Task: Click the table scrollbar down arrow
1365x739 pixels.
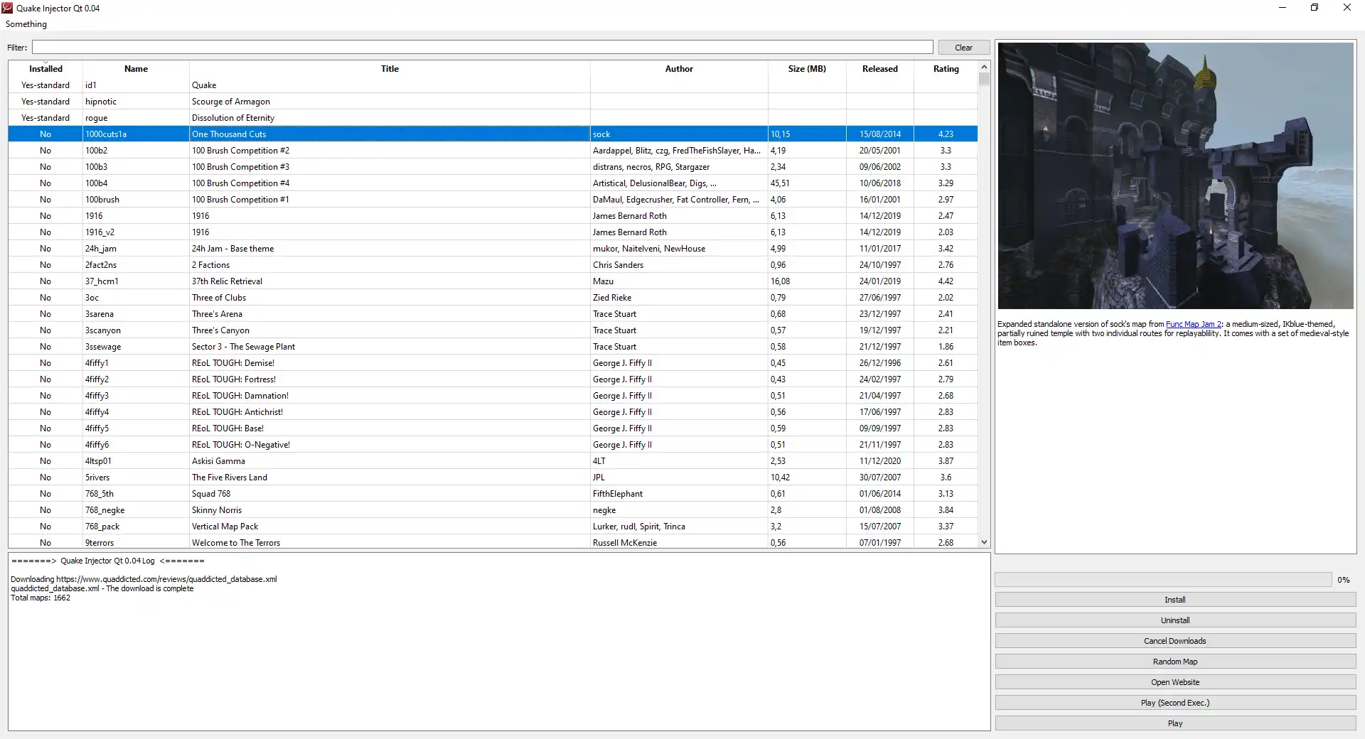Action: 984,542
